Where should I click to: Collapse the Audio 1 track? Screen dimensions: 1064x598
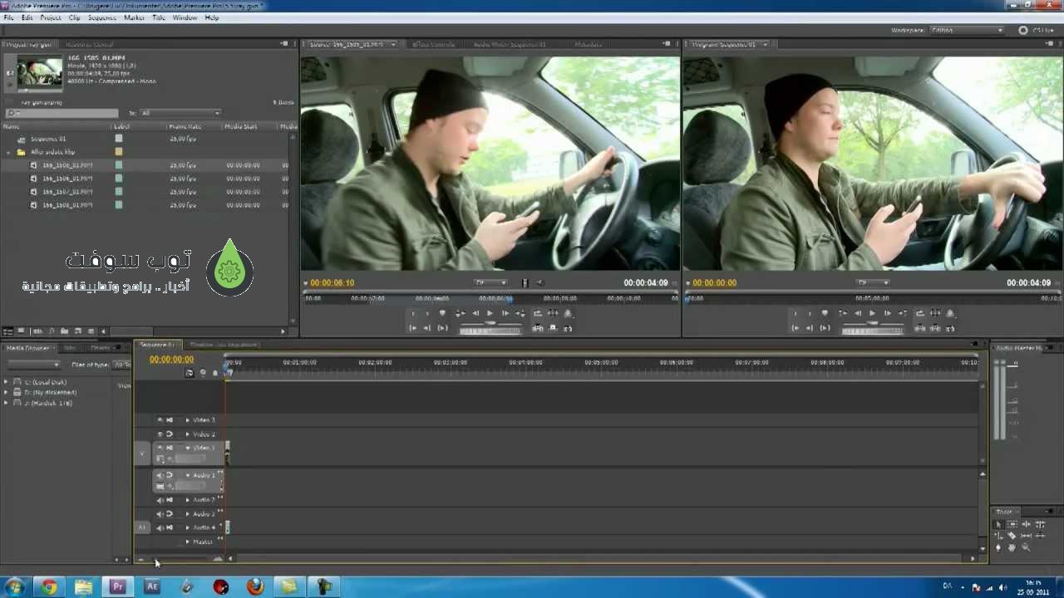[187, 475]
